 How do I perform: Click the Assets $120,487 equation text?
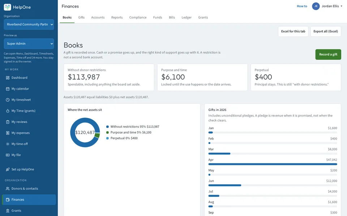[x=106, y=97]
